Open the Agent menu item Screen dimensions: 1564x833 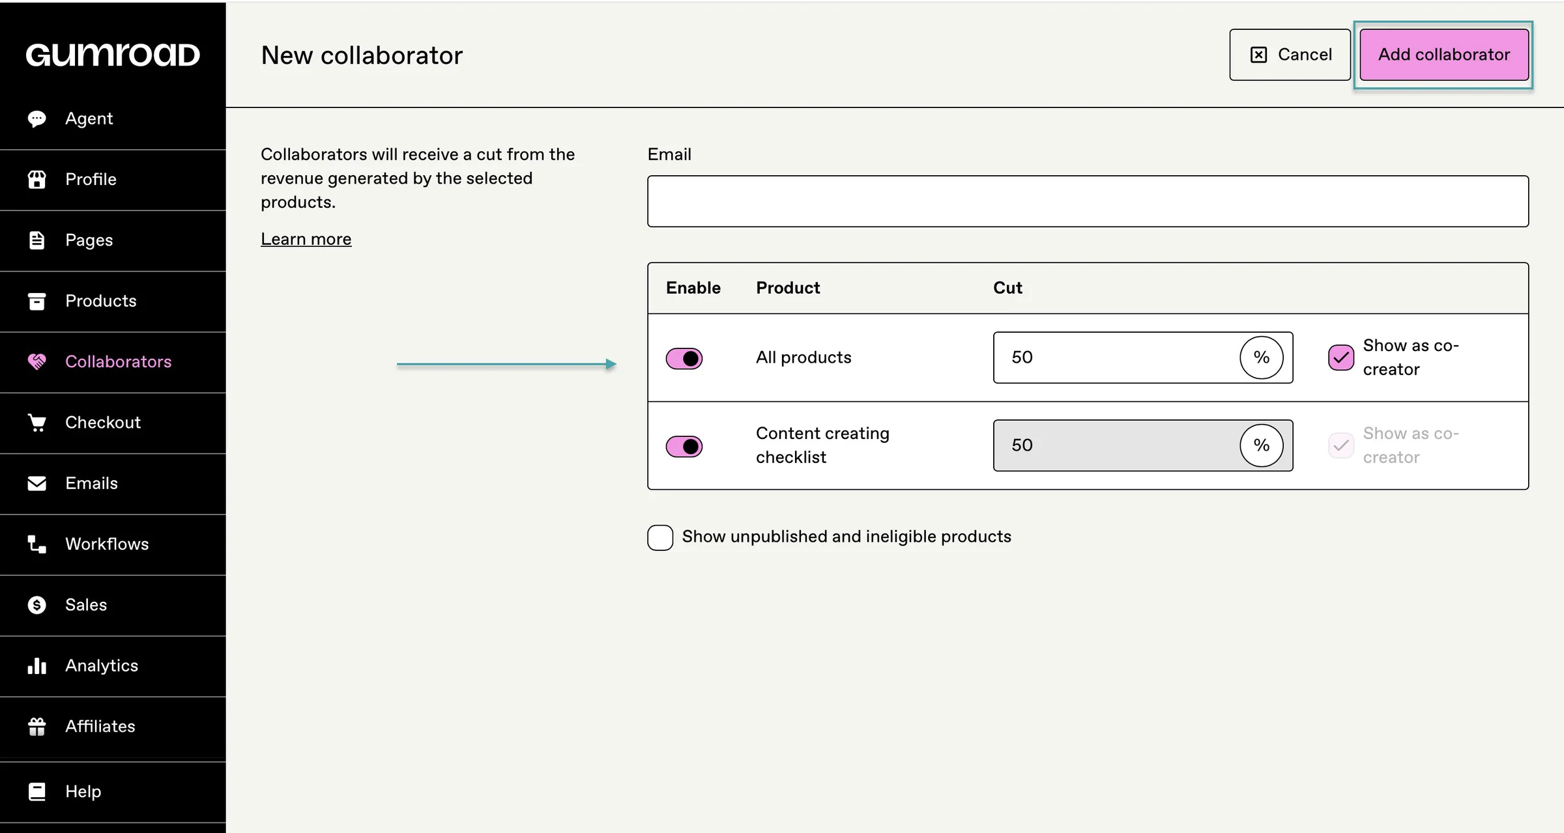click(113, 119)
